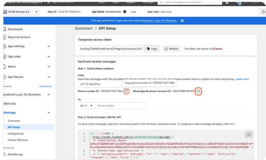Screen dimensions: 266x160
Task: Click the recipient Phone number field
Action: pyautogui.click(x=120, y=106)
